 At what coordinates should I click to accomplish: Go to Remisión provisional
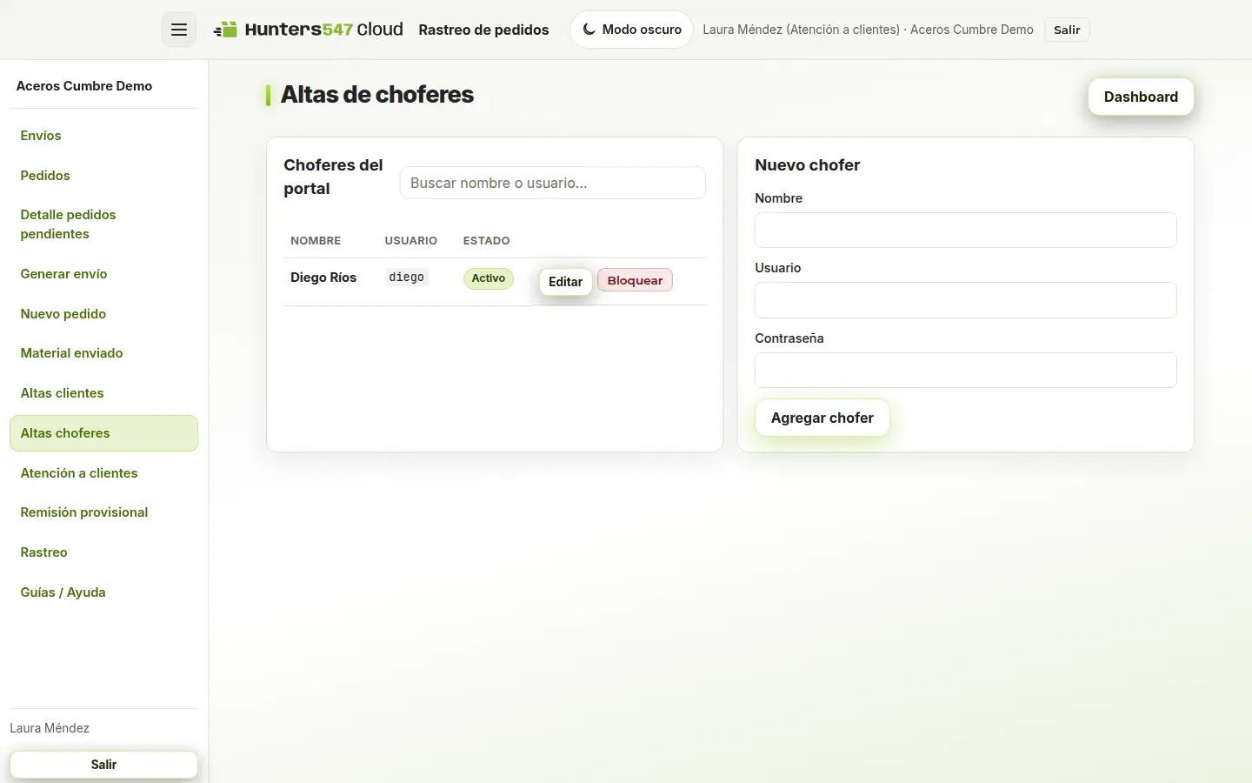coord(103,512)
